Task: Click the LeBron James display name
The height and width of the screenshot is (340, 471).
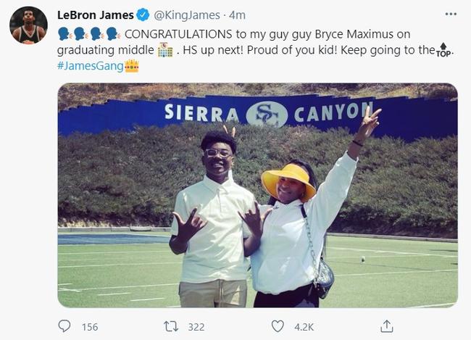Action: coord(96,15)
